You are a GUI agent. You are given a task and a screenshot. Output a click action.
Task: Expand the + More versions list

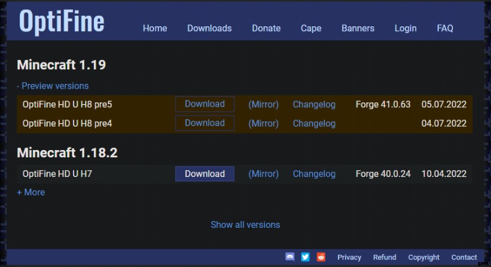(x=31, y=192)
